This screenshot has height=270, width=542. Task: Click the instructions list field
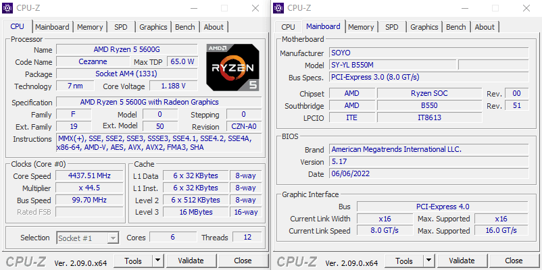point(159,142)
